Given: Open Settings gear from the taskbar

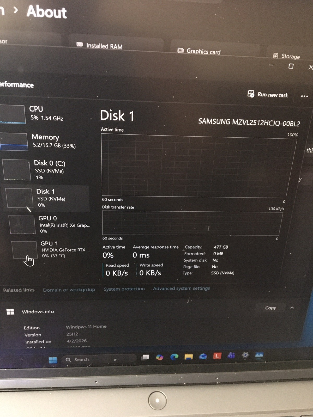Looking at the screenshot, I should pyautogui.click(x=245, y=355).
